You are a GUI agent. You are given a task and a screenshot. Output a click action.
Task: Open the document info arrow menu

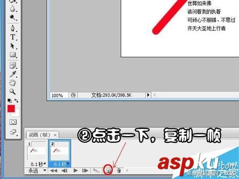click(x=148, y=95)
